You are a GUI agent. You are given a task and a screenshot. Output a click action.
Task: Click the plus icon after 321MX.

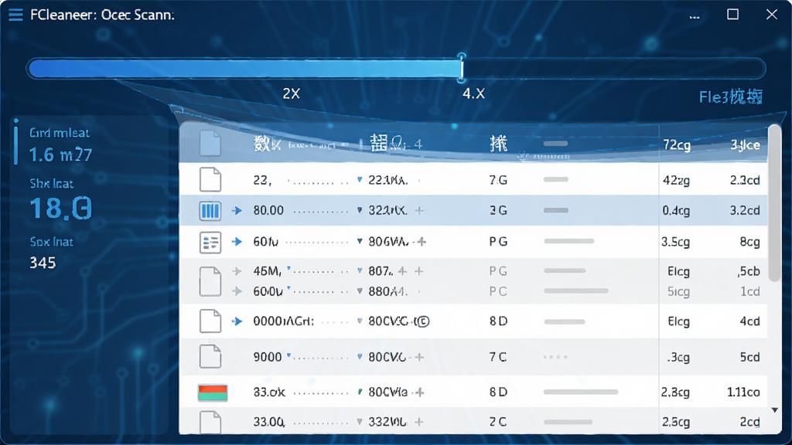[419, 210]
